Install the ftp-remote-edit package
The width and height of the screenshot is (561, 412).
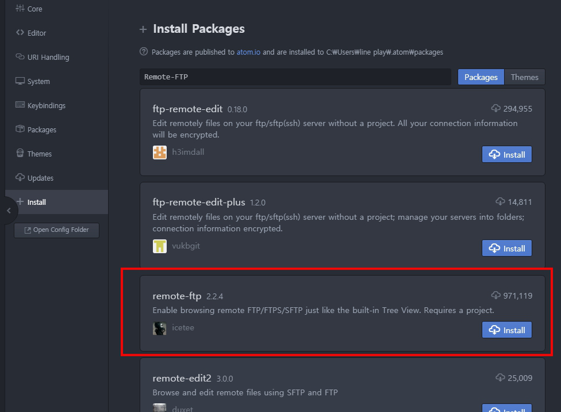[x=506, y=154]
